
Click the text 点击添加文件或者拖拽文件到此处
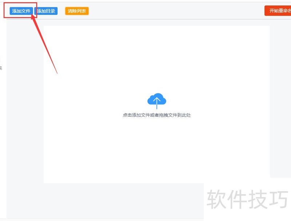[x=156, y=115]
